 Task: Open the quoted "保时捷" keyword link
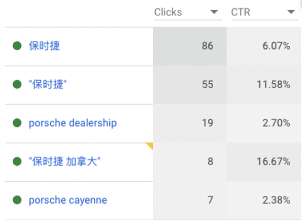click(47, 84)
